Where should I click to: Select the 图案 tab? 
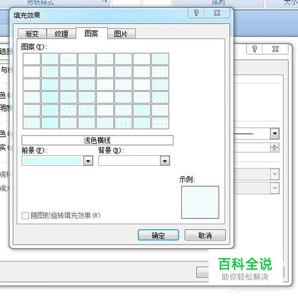pos(92,33)
